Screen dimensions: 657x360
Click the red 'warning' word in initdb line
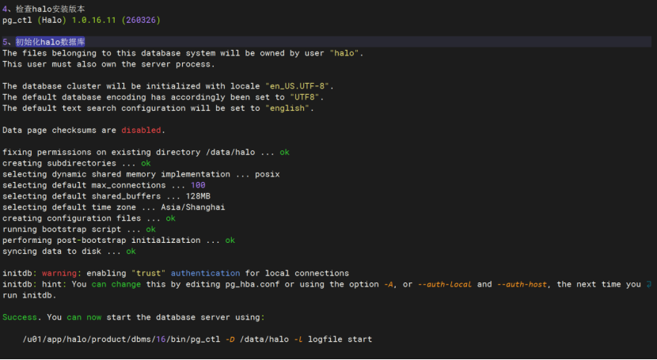tap(59, 273)
